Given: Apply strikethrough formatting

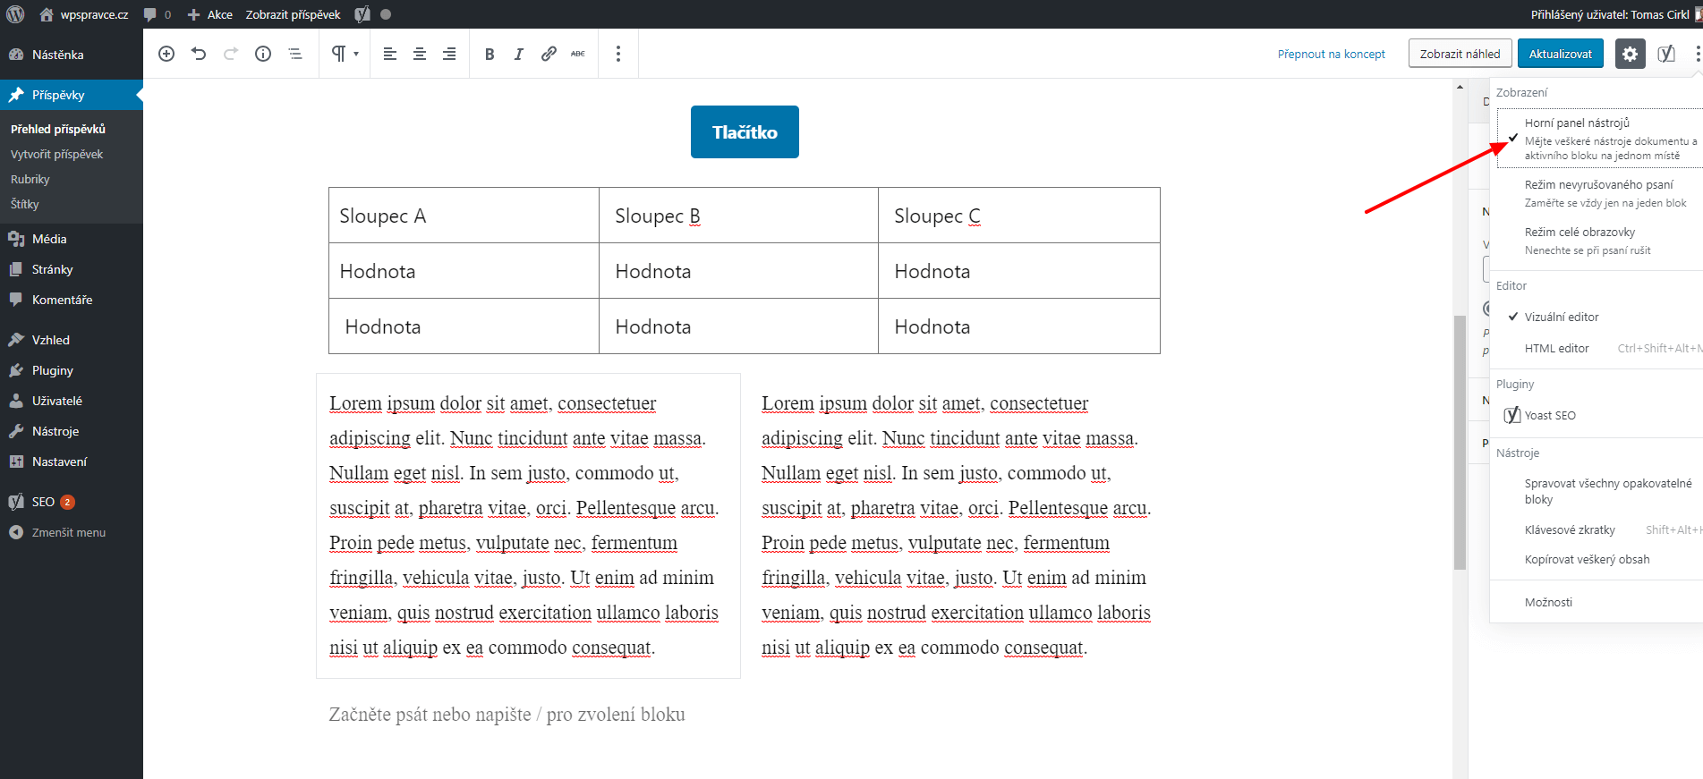Looking at the screenshot, I should (578, 54).
